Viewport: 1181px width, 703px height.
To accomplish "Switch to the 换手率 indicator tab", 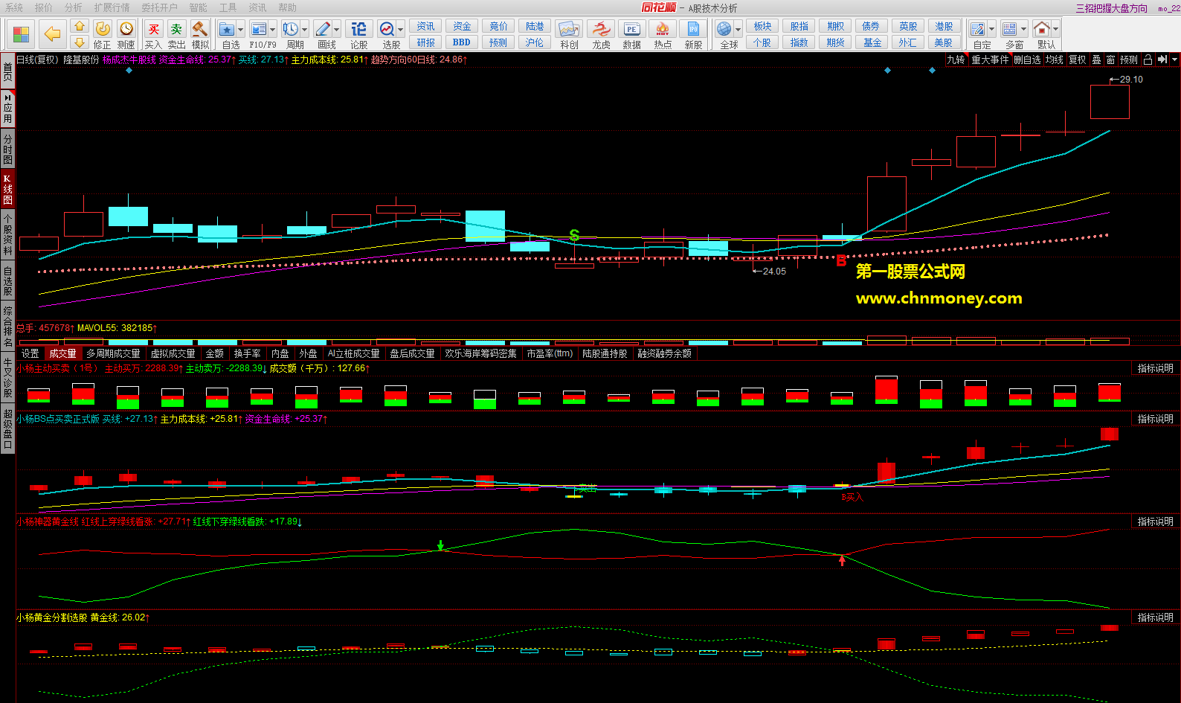I will (x=248, y=353).
